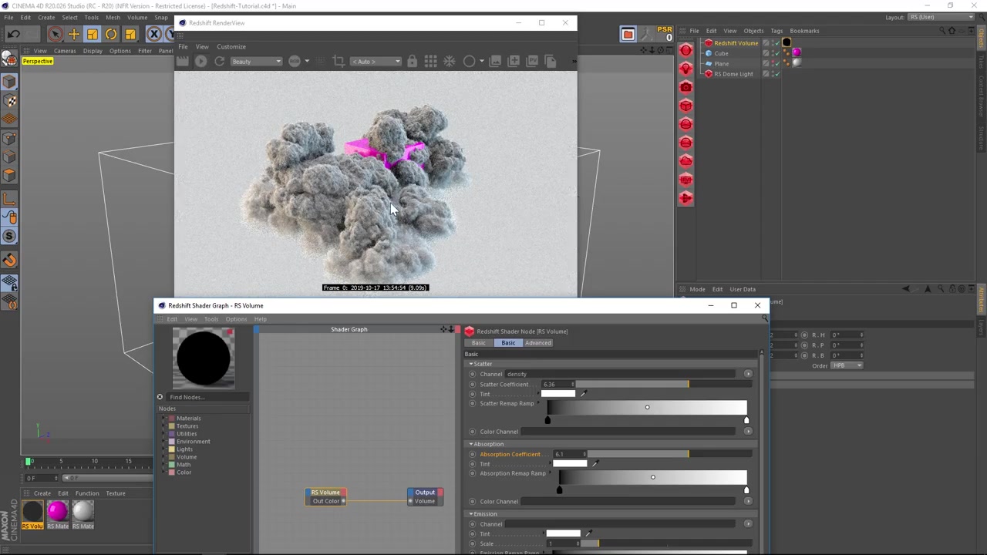Click the Scatter Tint white color swatch
Image resolution: width=987 pixels, height=555 pixels.
(558, 394)
